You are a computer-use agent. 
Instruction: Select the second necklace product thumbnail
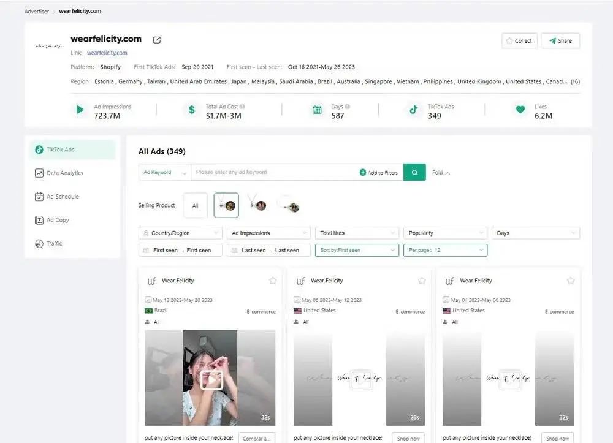click(256, 205)
